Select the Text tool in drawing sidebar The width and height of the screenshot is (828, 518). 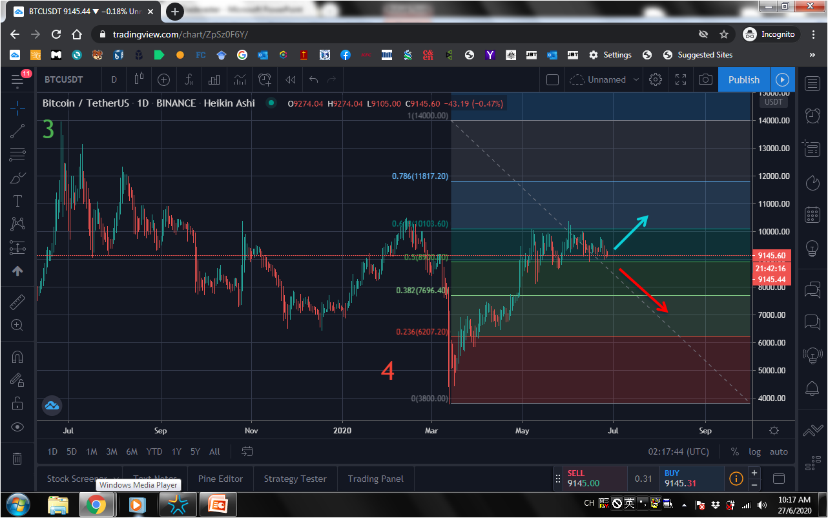pos(17,201)
